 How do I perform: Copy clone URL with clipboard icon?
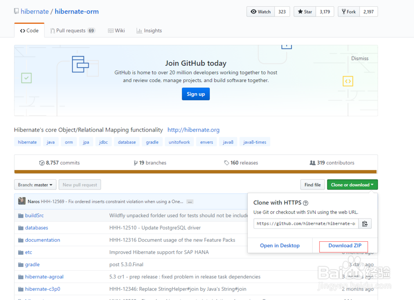365,223
